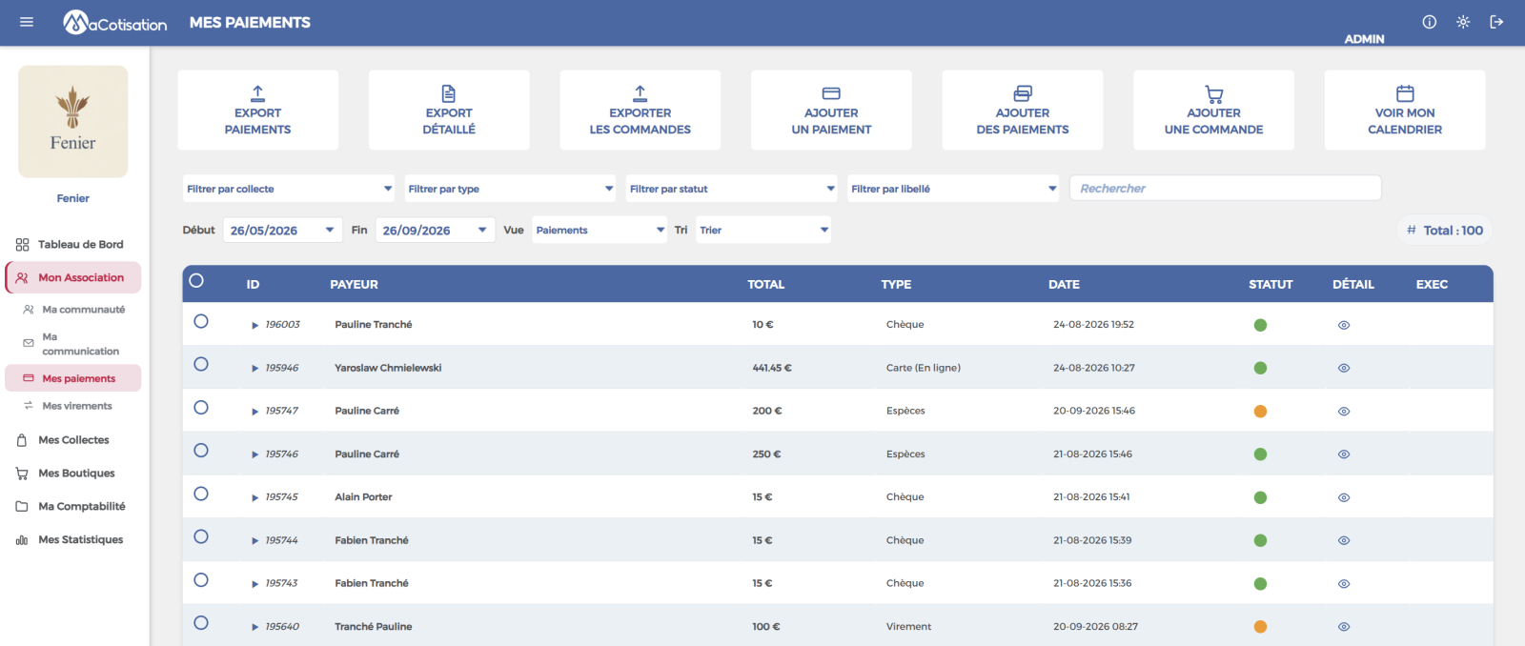1525x646 pixels.
Task: Click the Mes Statistiques chart icon
Action: click(22, 540)
